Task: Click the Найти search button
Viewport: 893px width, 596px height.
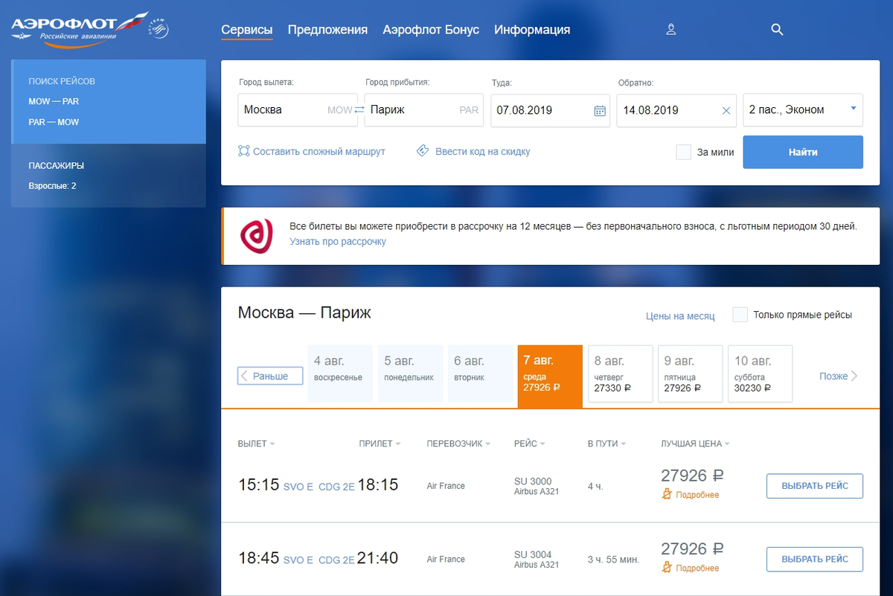Action: pyautogui.click(x=803, y=152)
